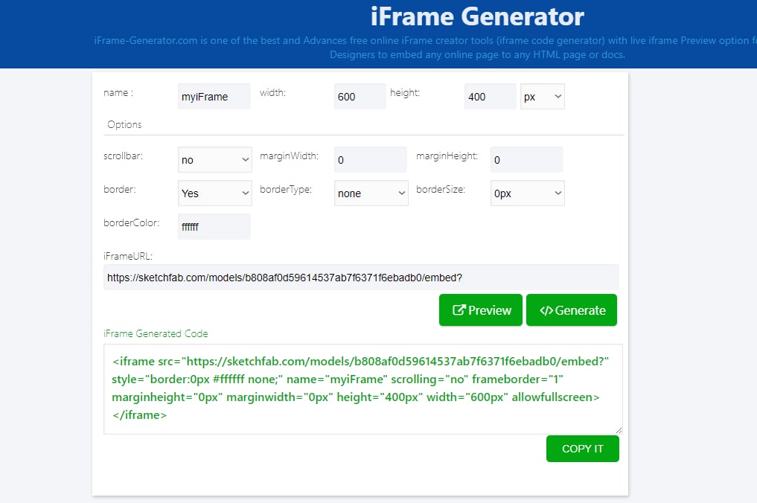Click the marginWidth: label
This screenshot has width=757, height=503.
290,156
